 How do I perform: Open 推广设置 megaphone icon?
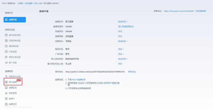(6, 63)
